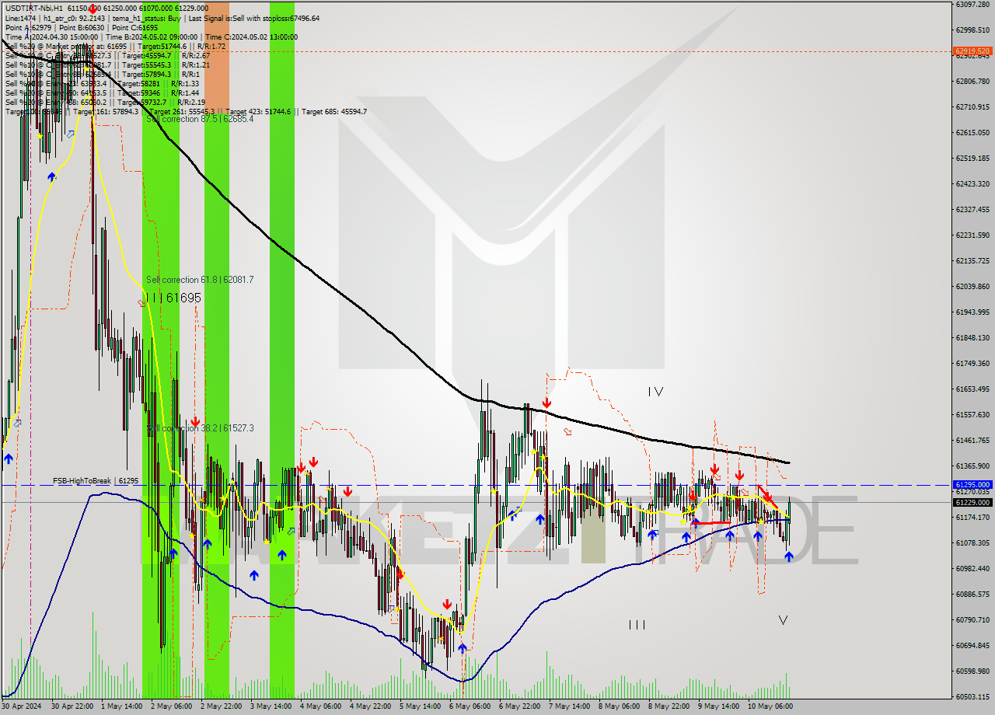Click the 'I V' wave label
This screenshot has height=715, width=995.
pyautogui.click(x=655, y=392)
